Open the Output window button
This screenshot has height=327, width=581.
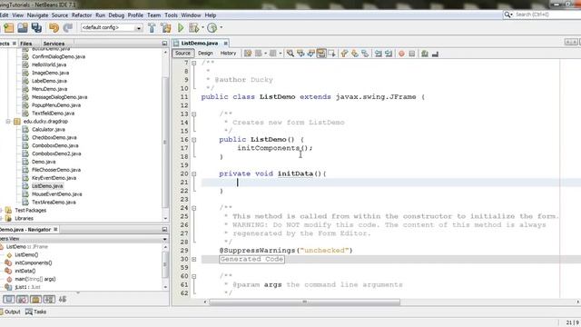(x=10, y=312)
